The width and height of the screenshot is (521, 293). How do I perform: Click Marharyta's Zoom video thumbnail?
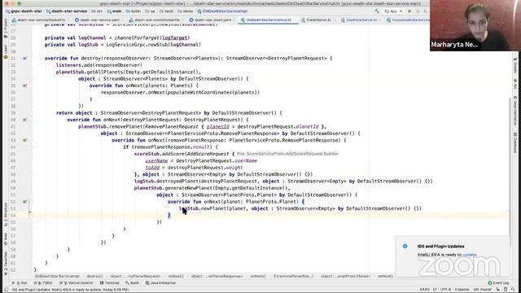tap(475, 25)
